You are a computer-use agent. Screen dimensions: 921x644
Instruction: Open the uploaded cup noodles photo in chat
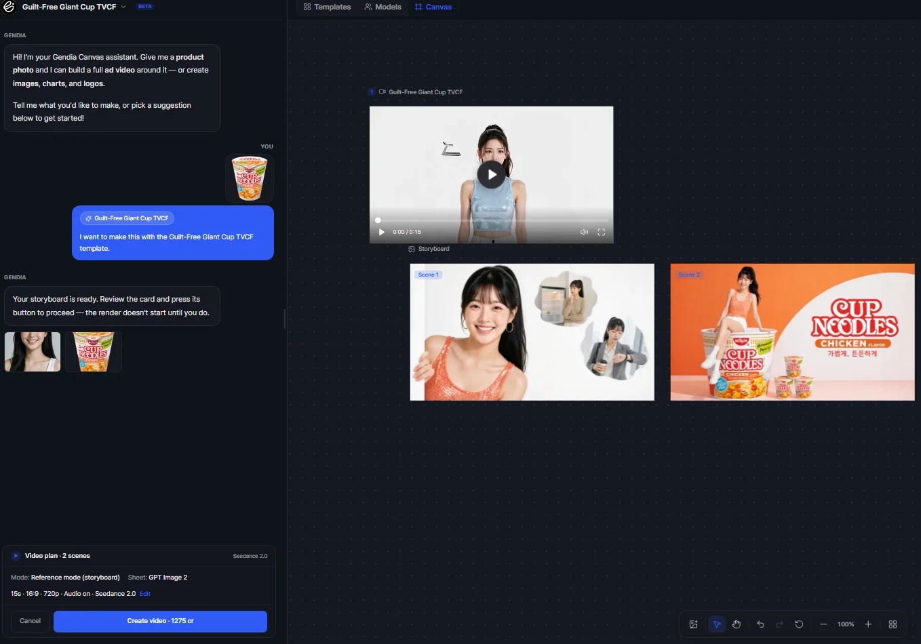250,178
